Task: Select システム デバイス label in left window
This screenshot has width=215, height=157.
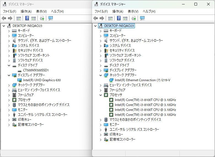Action: (x=28, y=46)
